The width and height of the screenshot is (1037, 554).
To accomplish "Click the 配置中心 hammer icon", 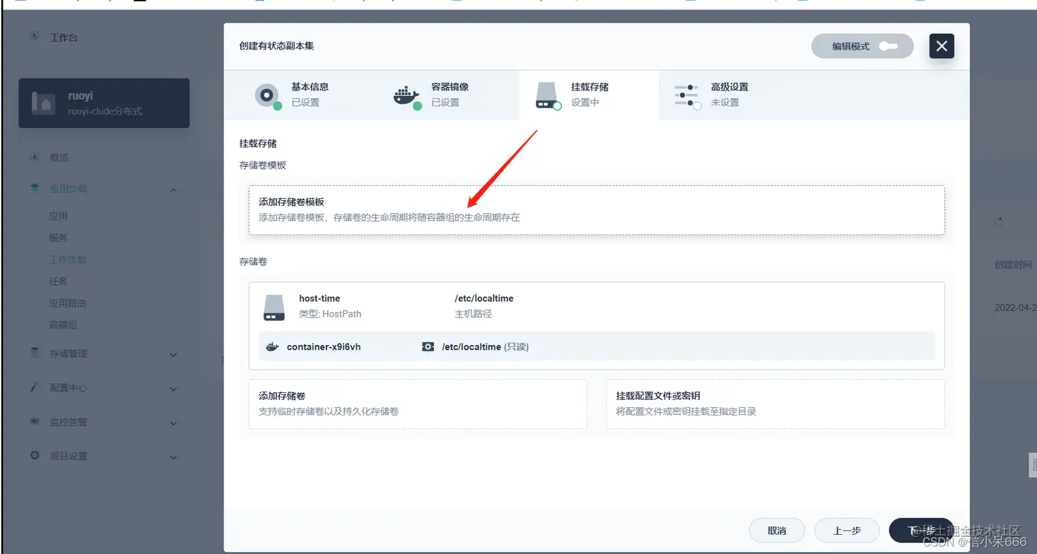I will coord(34,387).
